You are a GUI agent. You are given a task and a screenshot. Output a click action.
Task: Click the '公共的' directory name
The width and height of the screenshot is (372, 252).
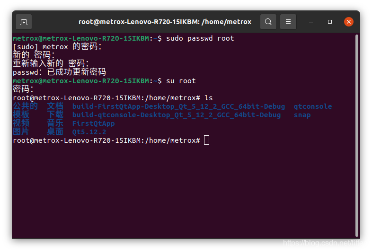click(x=26, y=106)
